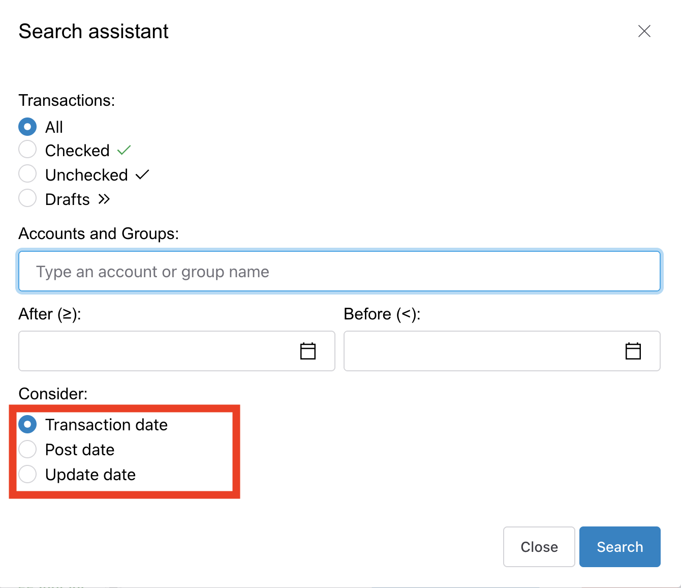Click the Close button
The image size is (681, 588).
click(x=539, y=546)
